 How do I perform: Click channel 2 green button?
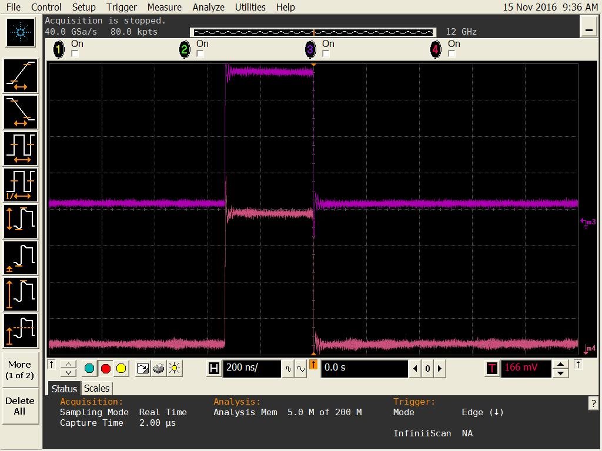coord(185,49)
